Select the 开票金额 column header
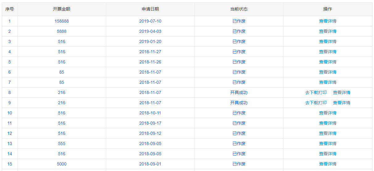Viewport: 374px width, 171px height. click(x=62, y=9)
